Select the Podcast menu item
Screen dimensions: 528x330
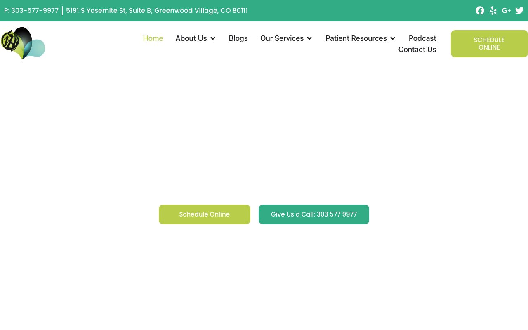422,38
